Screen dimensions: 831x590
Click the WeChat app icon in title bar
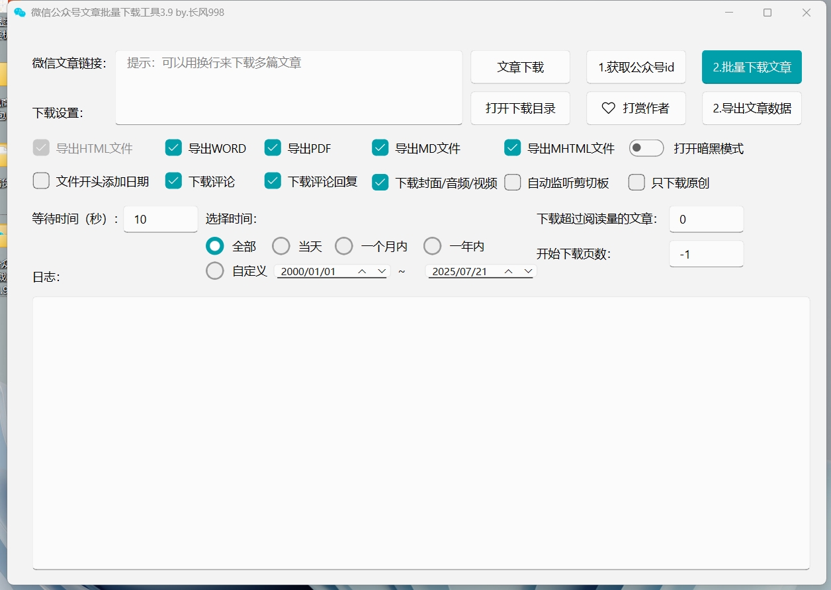click(x=20, y=13)
